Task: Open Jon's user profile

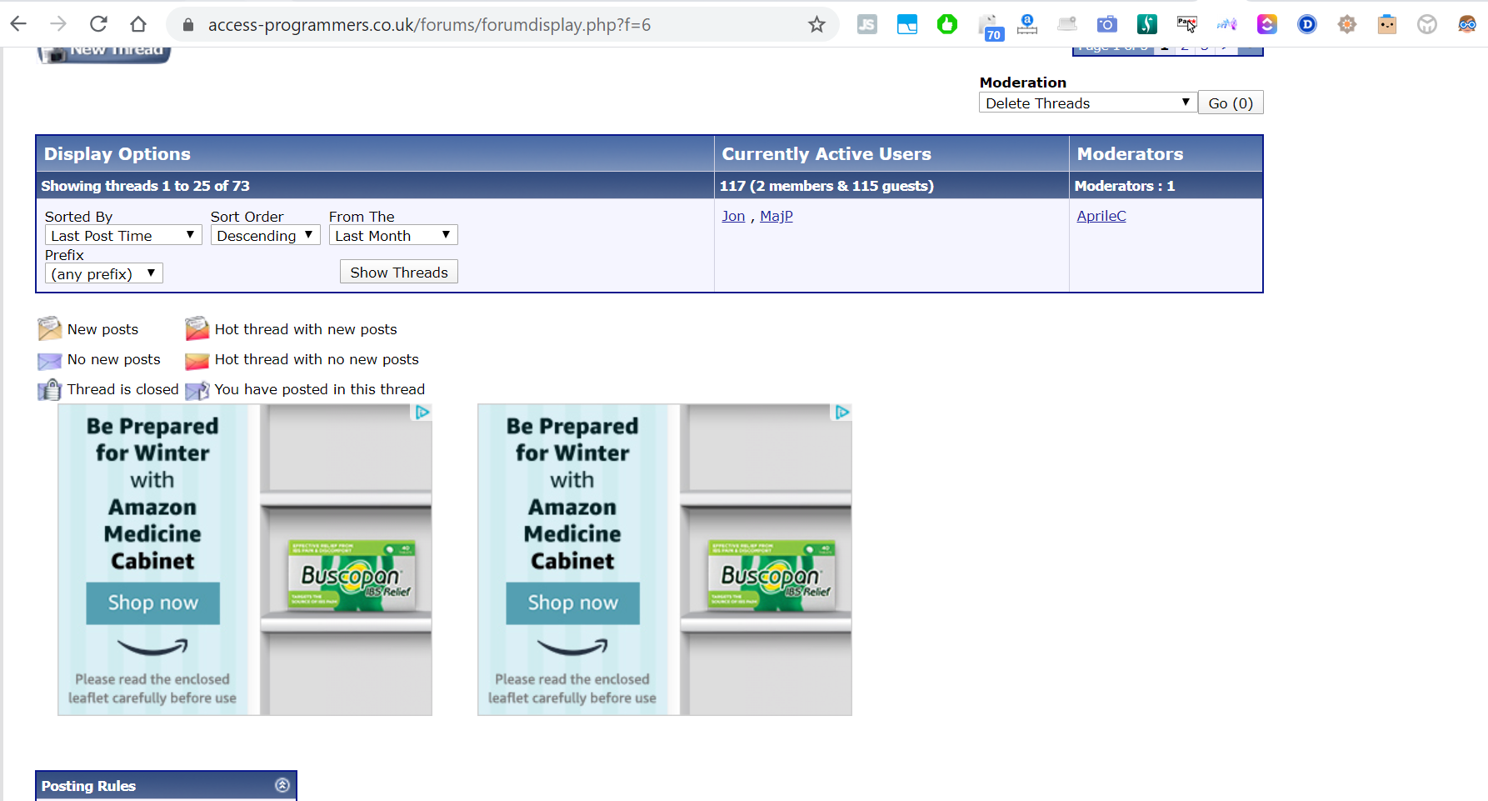Action: (733, 216)
